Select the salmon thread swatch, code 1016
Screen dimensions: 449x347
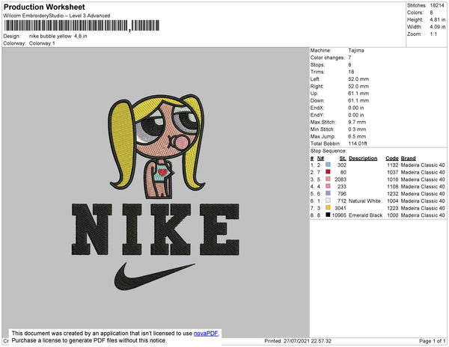click(328, 179)
